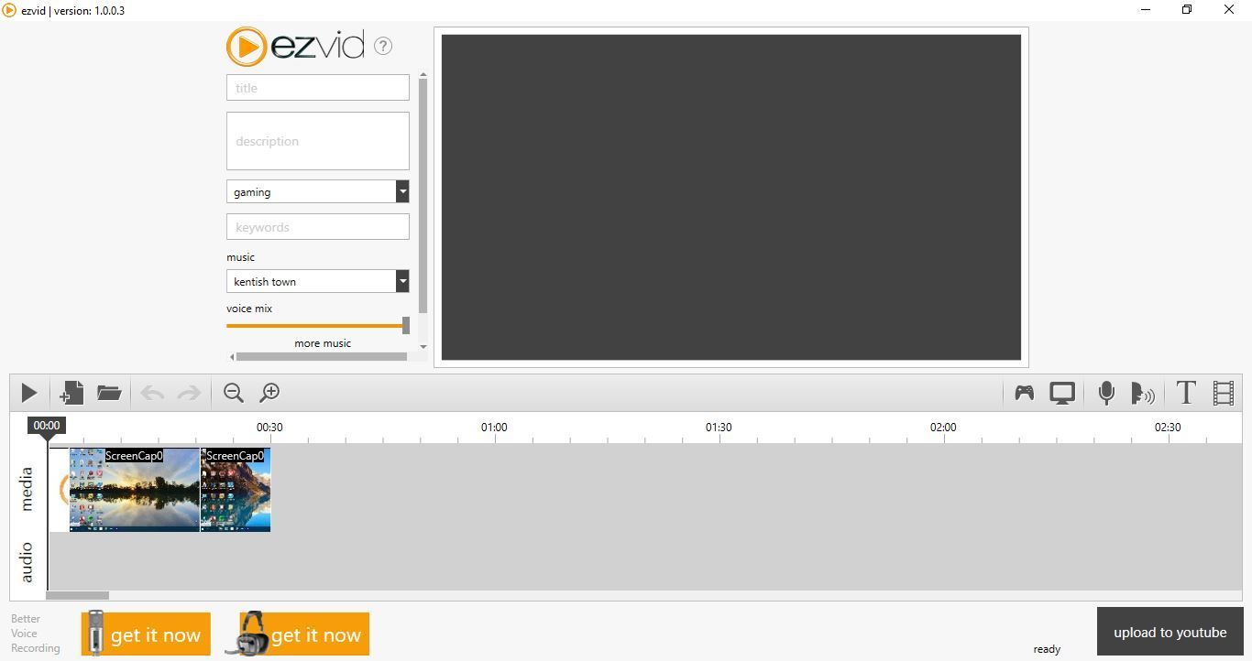Open a saved project with the folder icon
This screenshot has width=1252, height=661.
pos(108,393)
